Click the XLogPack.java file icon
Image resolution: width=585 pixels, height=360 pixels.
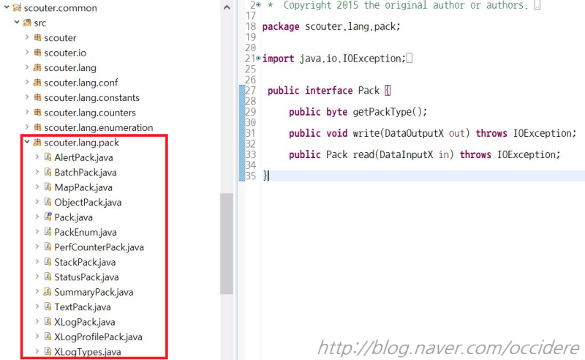pyautogui.click(x=48, y=321)
